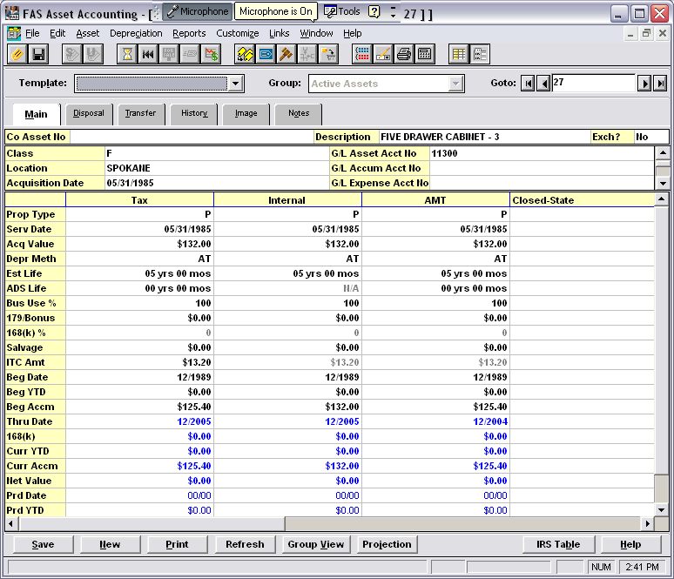The image size is (674, 579).
Task: Switch to the Disposal tab
Action: click(x=88, y=113)
